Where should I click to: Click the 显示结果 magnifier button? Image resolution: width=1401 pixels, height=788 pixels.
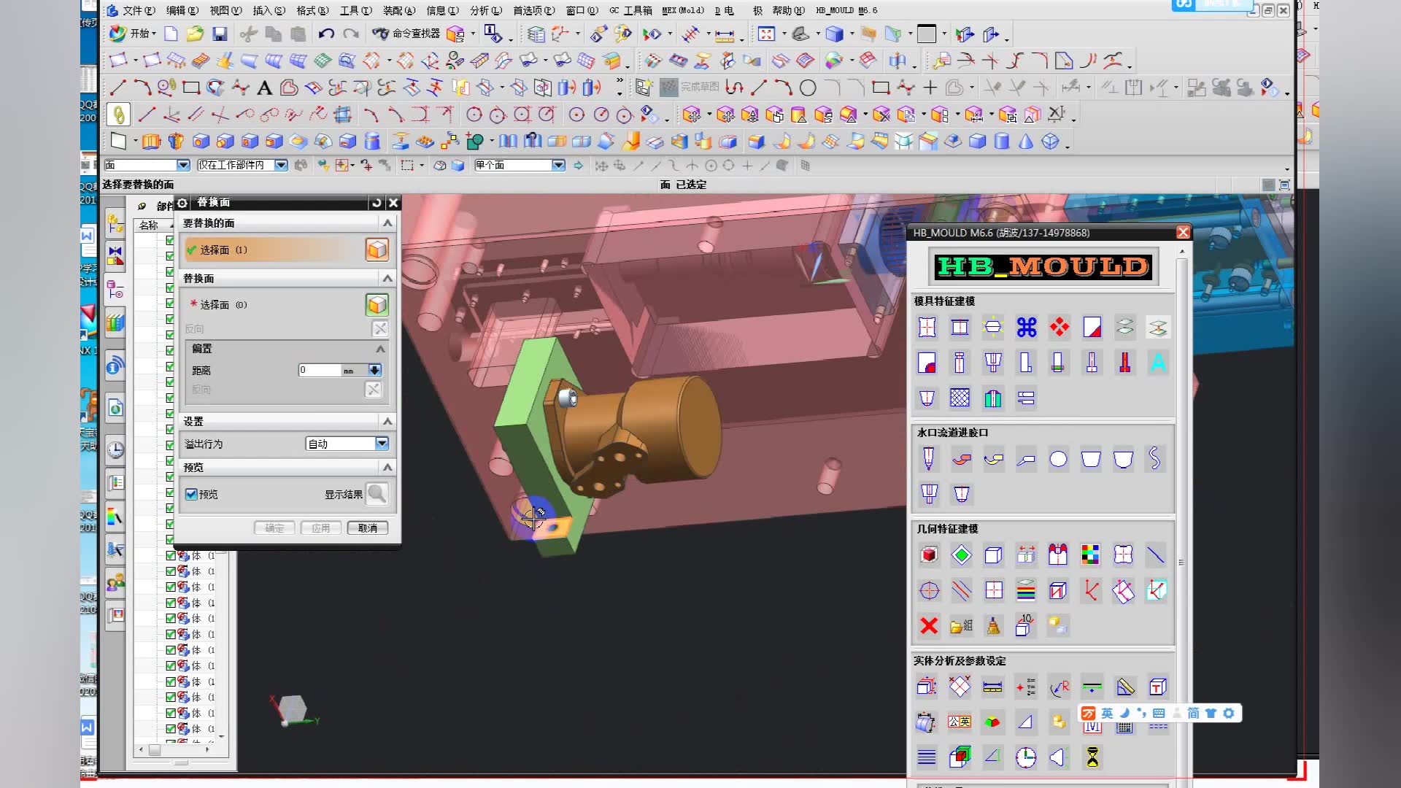pyautogui.click(x=377, y=494)
